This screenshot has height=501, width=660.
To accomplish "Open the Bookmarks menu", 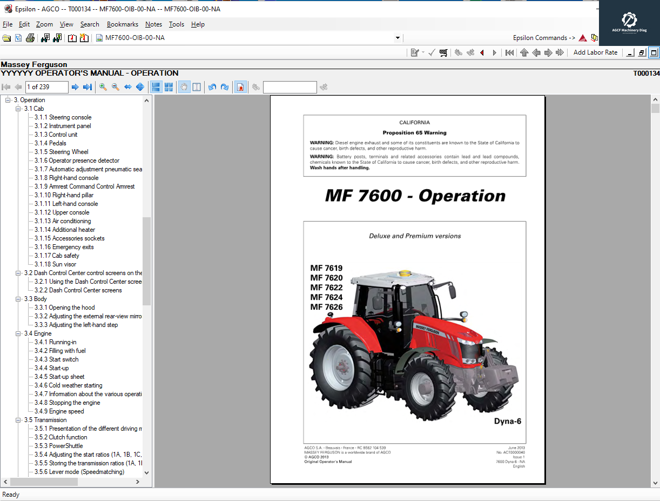I will 123,24.
